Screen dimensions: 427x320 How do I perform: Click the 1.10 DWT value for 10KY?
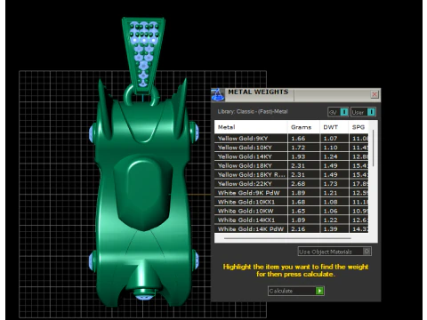[x=330, y=148]
